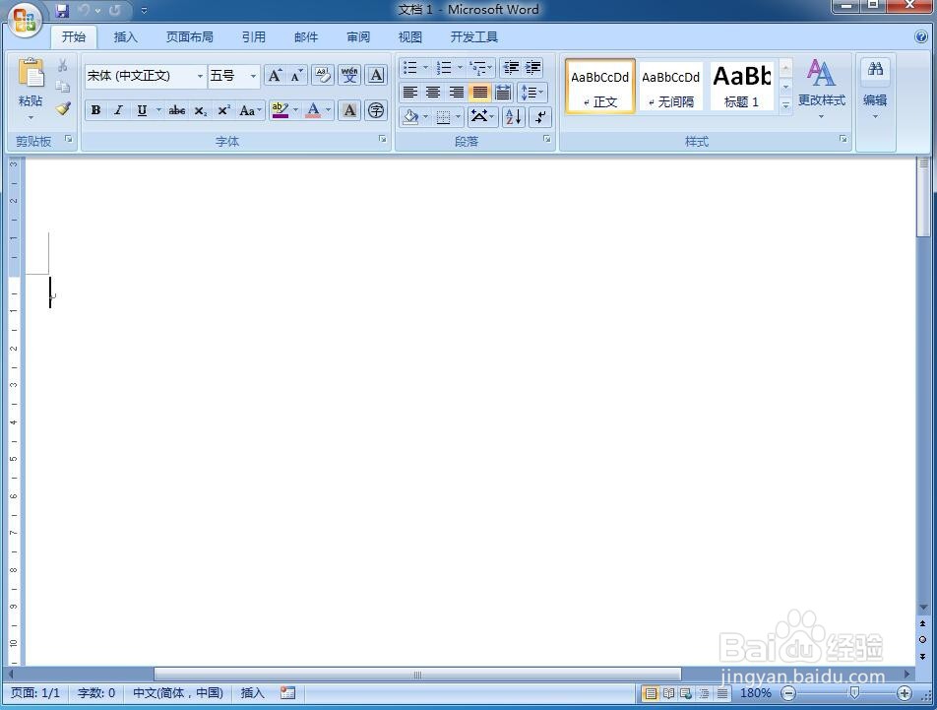Click the zoom slider handle

pos(854,692)
